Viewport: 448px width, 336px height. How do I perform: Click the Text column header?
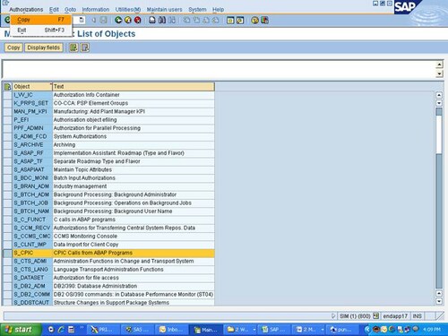pos(134,87)
